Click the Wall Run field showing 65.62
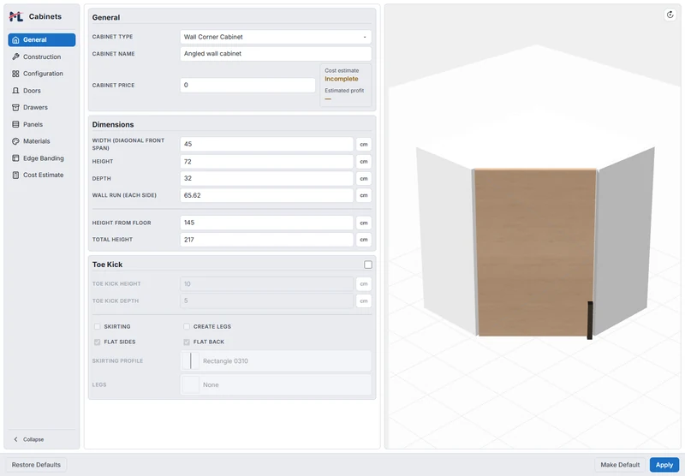Screen dimensions: 685x476 266,195
